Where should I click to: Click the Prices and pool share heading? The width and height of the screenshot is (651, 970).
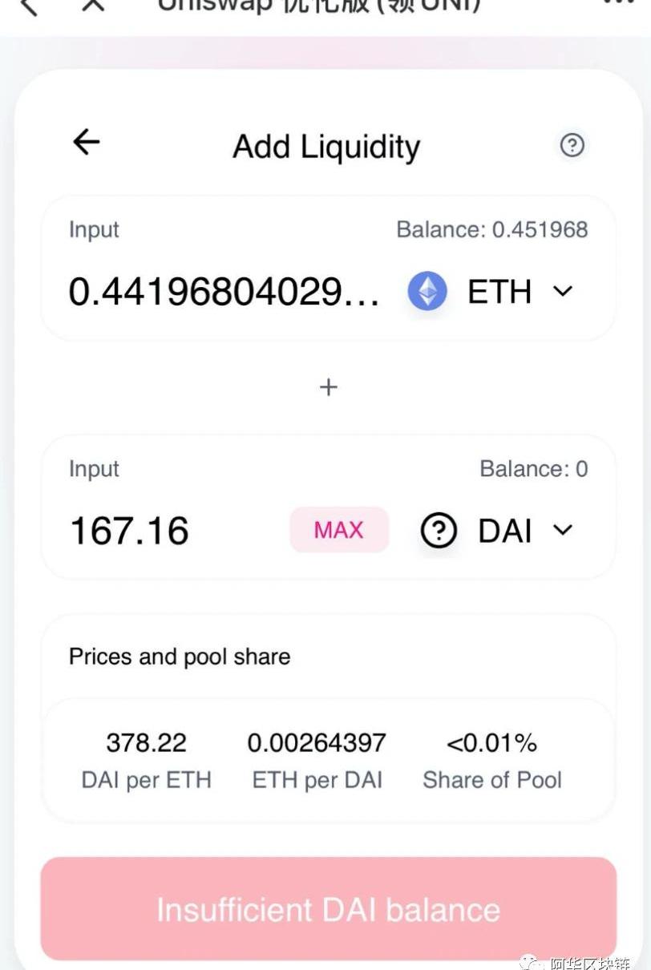(180, 657)
